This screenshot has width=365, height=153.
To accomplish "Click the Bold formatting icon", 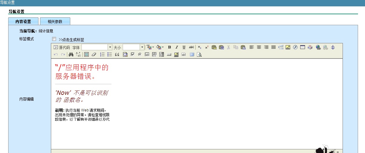I will tap(169, 47).
